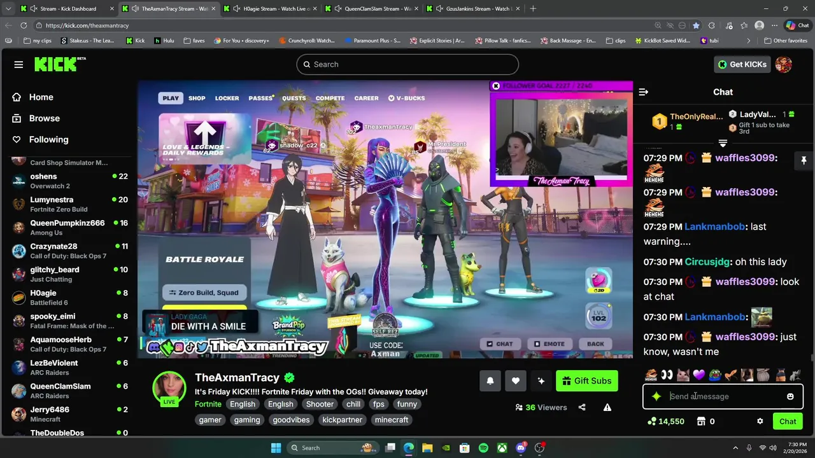
Task: Open oshens channel in the sidebar
Action: point(70,181)
